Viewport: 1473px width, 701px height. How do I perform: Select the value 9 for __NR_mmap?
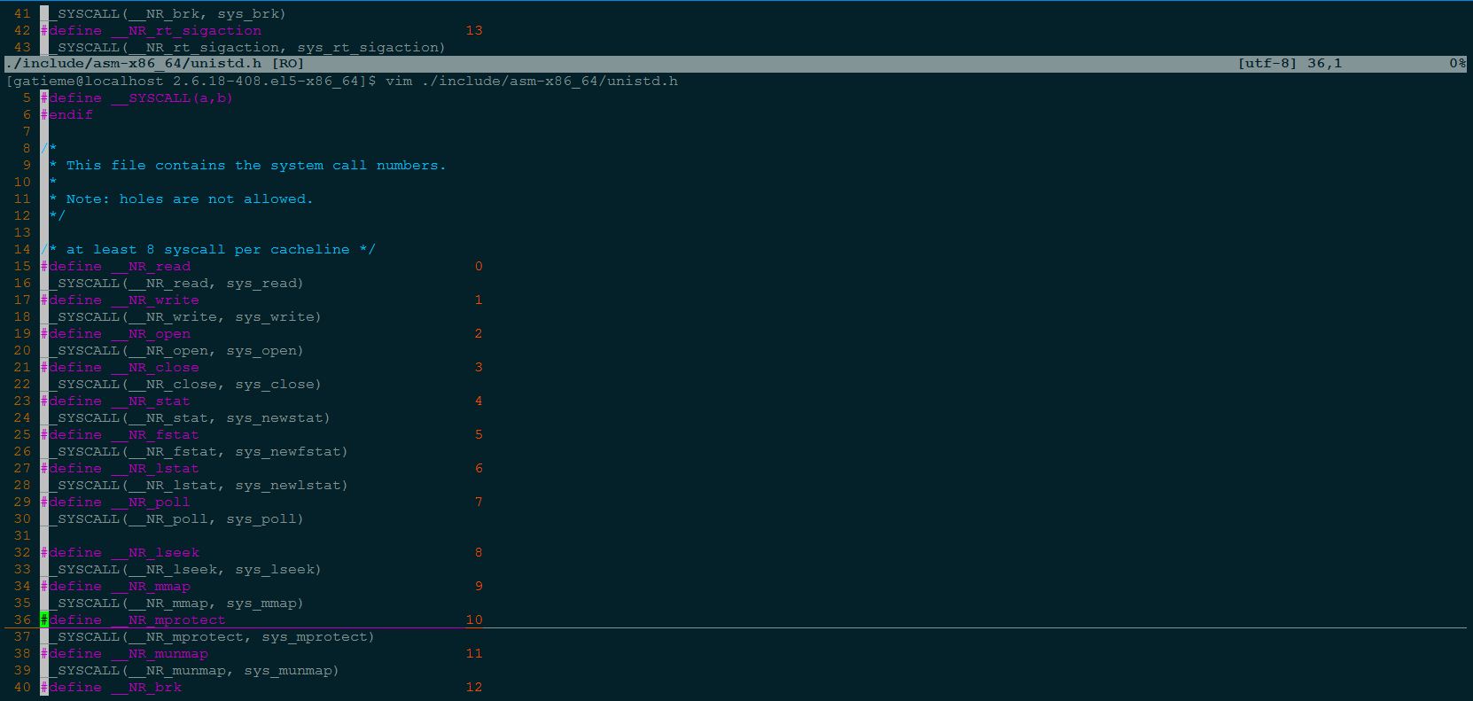pyautogui.click(x=479, y=586)
